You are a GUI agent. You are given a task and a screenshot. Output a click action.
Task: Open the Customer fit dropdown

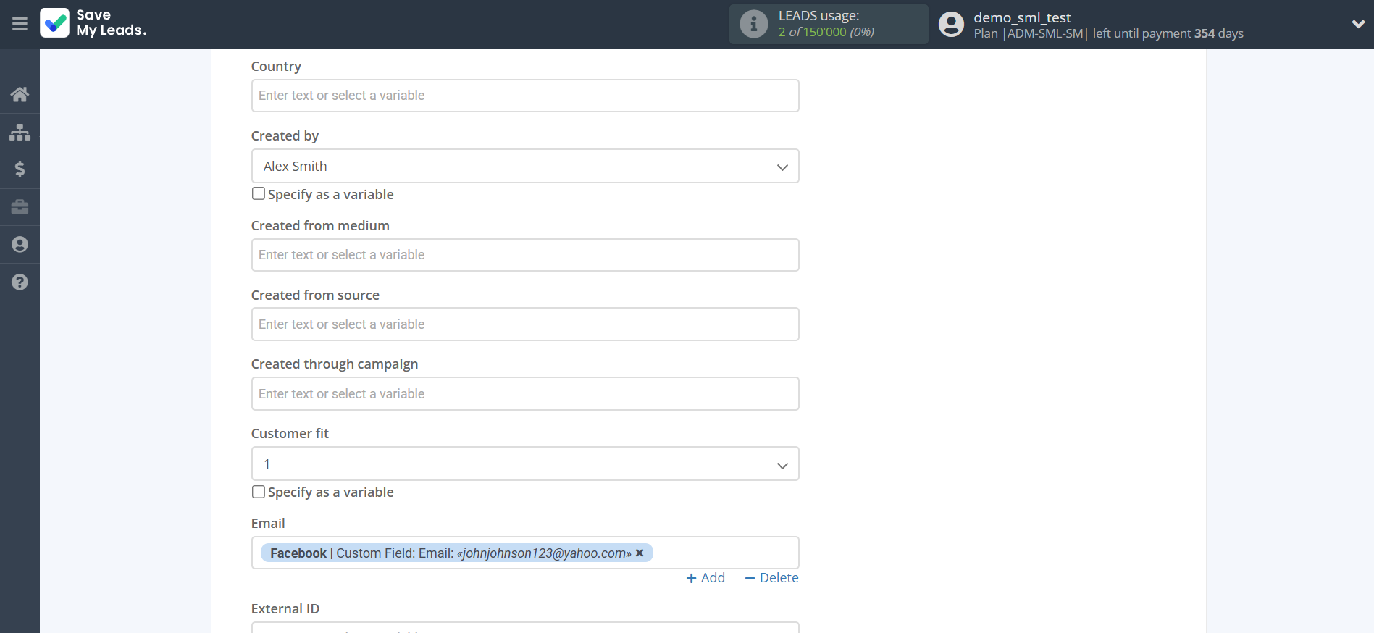click(x=524, y=464)
